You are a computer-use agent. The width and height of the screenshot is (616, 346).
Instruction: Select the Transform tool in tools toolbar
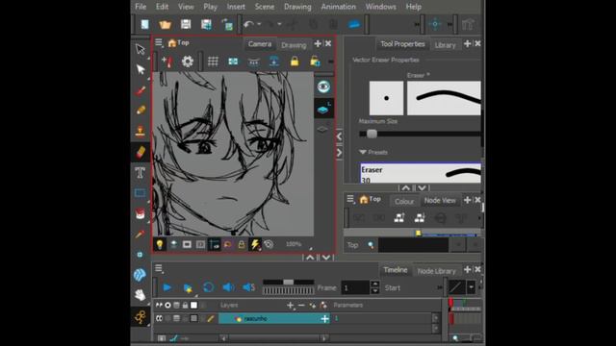(141, 49)
